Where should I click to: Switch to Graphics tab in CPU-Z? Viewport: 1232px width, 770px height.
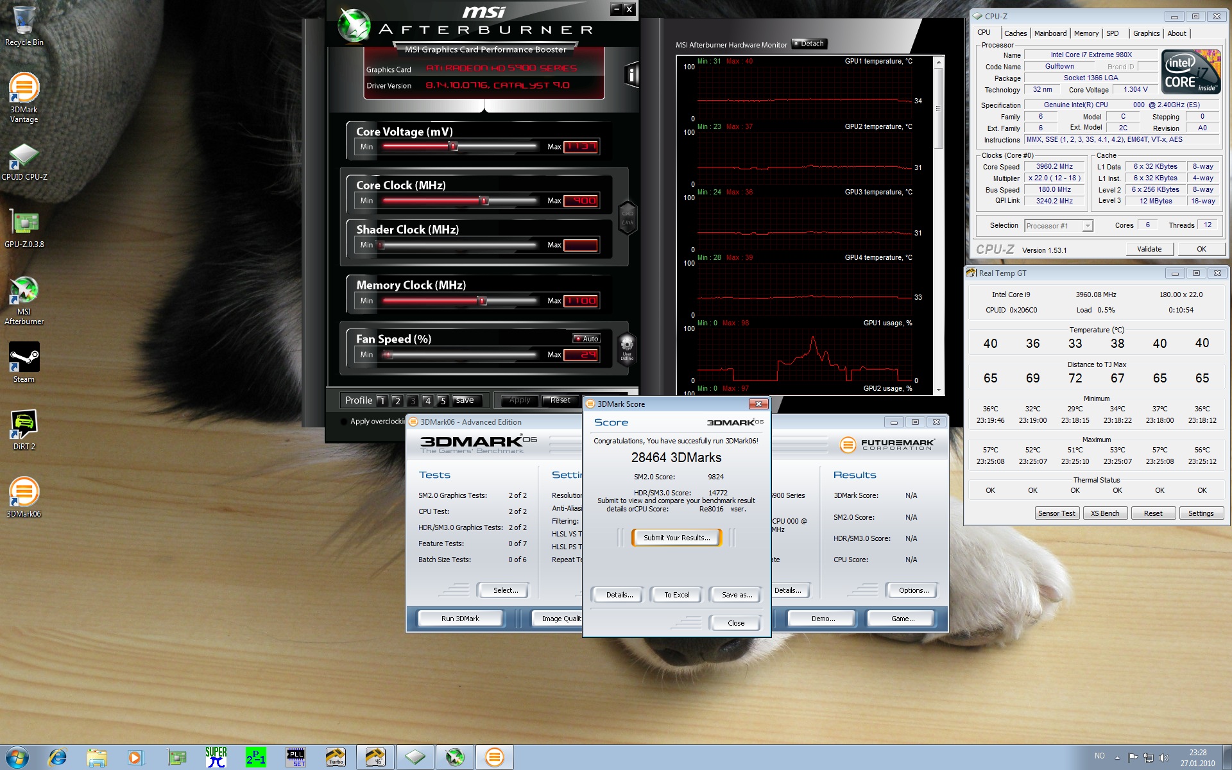point(1146,33)
